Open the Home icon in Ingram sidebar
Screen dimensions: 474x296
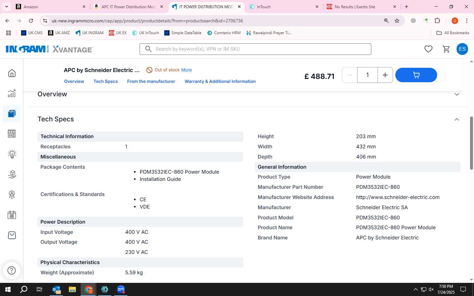12,73
